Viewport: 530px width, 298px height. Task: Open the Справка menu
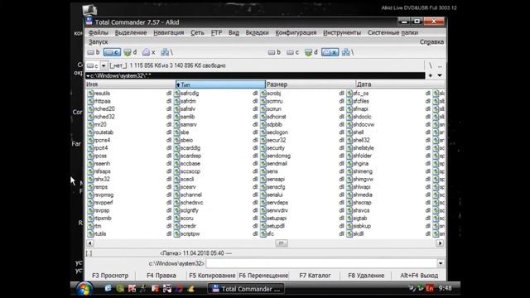point(431,42)
